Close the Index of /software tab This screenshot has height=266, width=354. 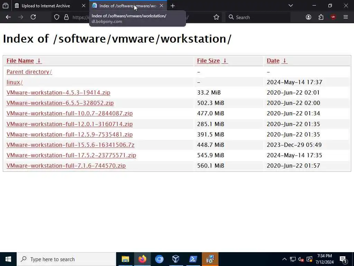(161, 6)
